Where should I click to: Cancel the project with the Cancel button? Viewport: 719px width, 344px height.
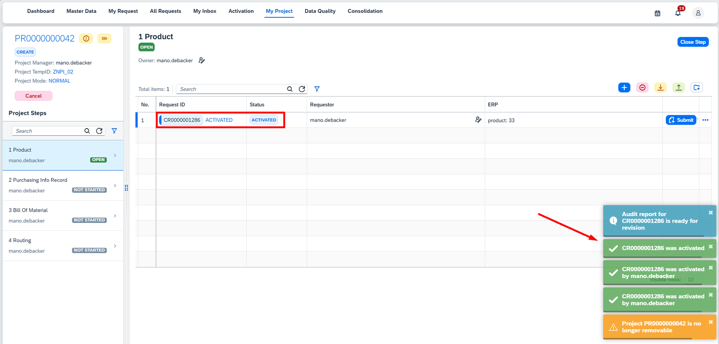tap(33, 96)
